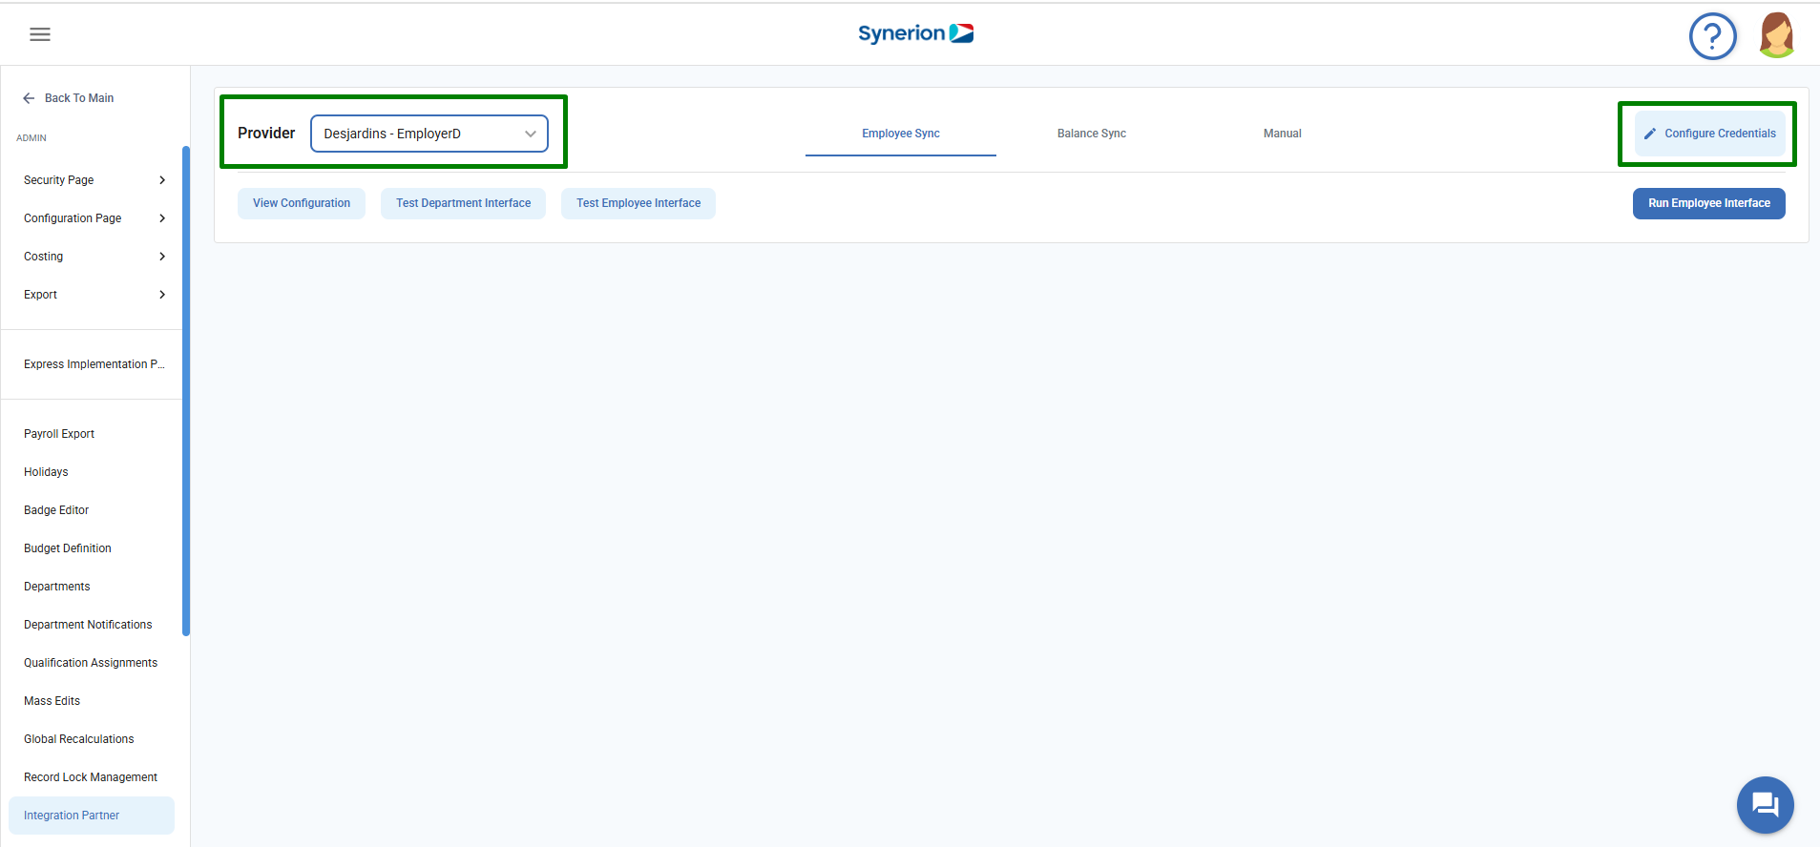Expand the Export chevron
This screenshot has height=847, width=1820.
[162, 295]
